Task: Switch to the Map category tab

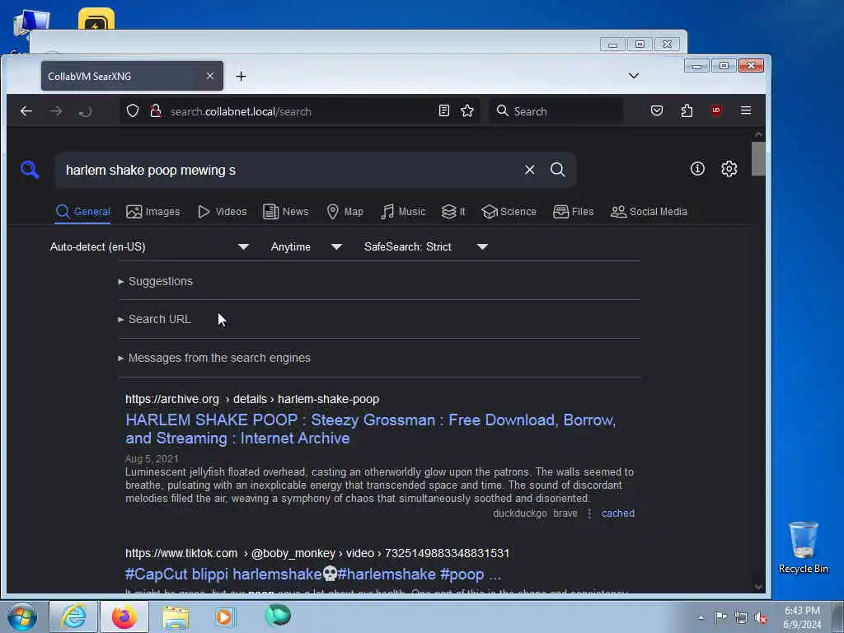Action: tap(345, 212)
